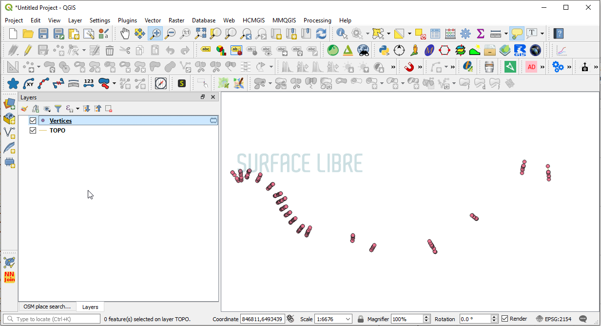Select the TOPO layer in the list
The width and height of the screenshot is (601, 326).
pyautogui.click(x=57, y=131)
